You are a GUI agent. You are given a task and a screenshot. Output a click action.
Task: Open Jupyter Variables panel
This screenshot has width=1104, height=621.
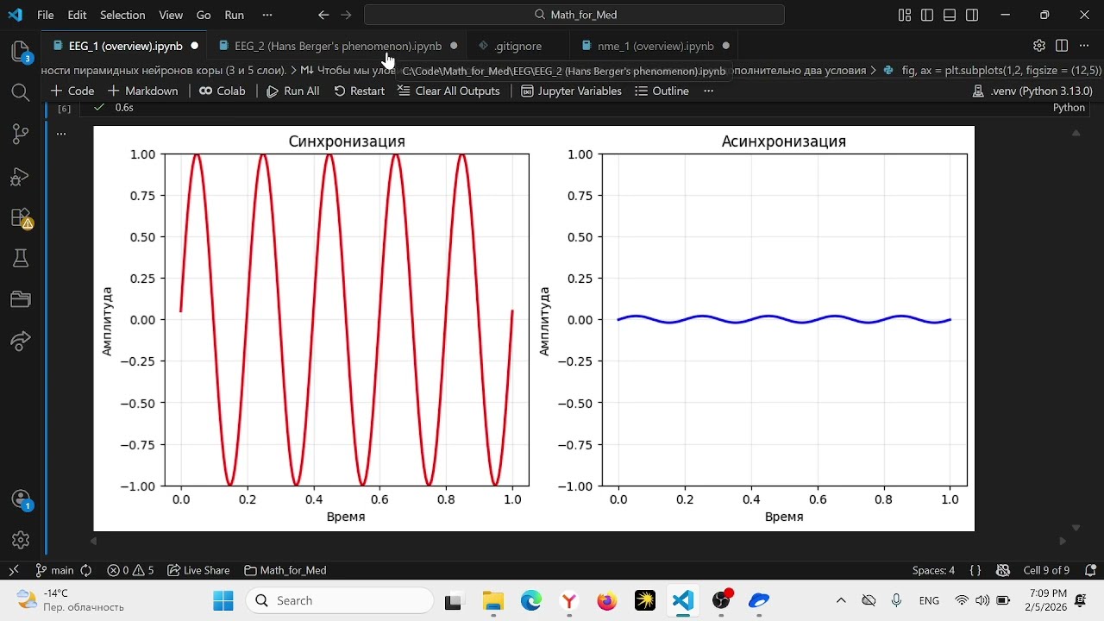click(x=571, y=91)
